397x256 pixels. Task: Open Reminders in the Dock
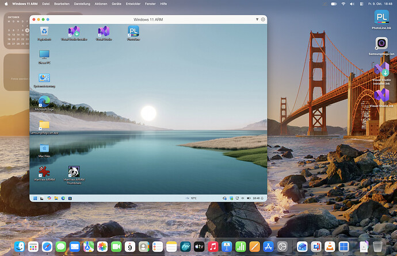click(x=158, y=247)
